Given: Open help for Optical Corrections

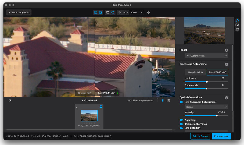Looking at the screenshot, I should [226, 98].
